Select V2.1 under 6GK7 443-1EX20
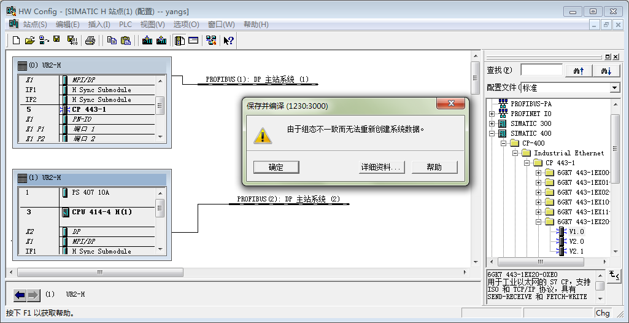 pyautogui.click(x=576, y=251)
